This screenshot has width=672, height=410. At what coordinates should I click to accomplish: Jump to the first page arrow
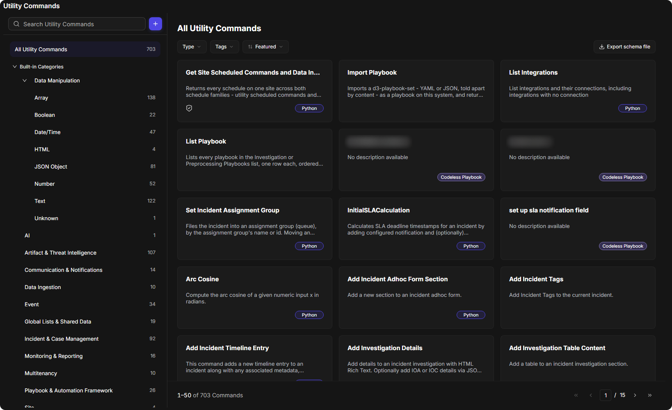(576, 395)
